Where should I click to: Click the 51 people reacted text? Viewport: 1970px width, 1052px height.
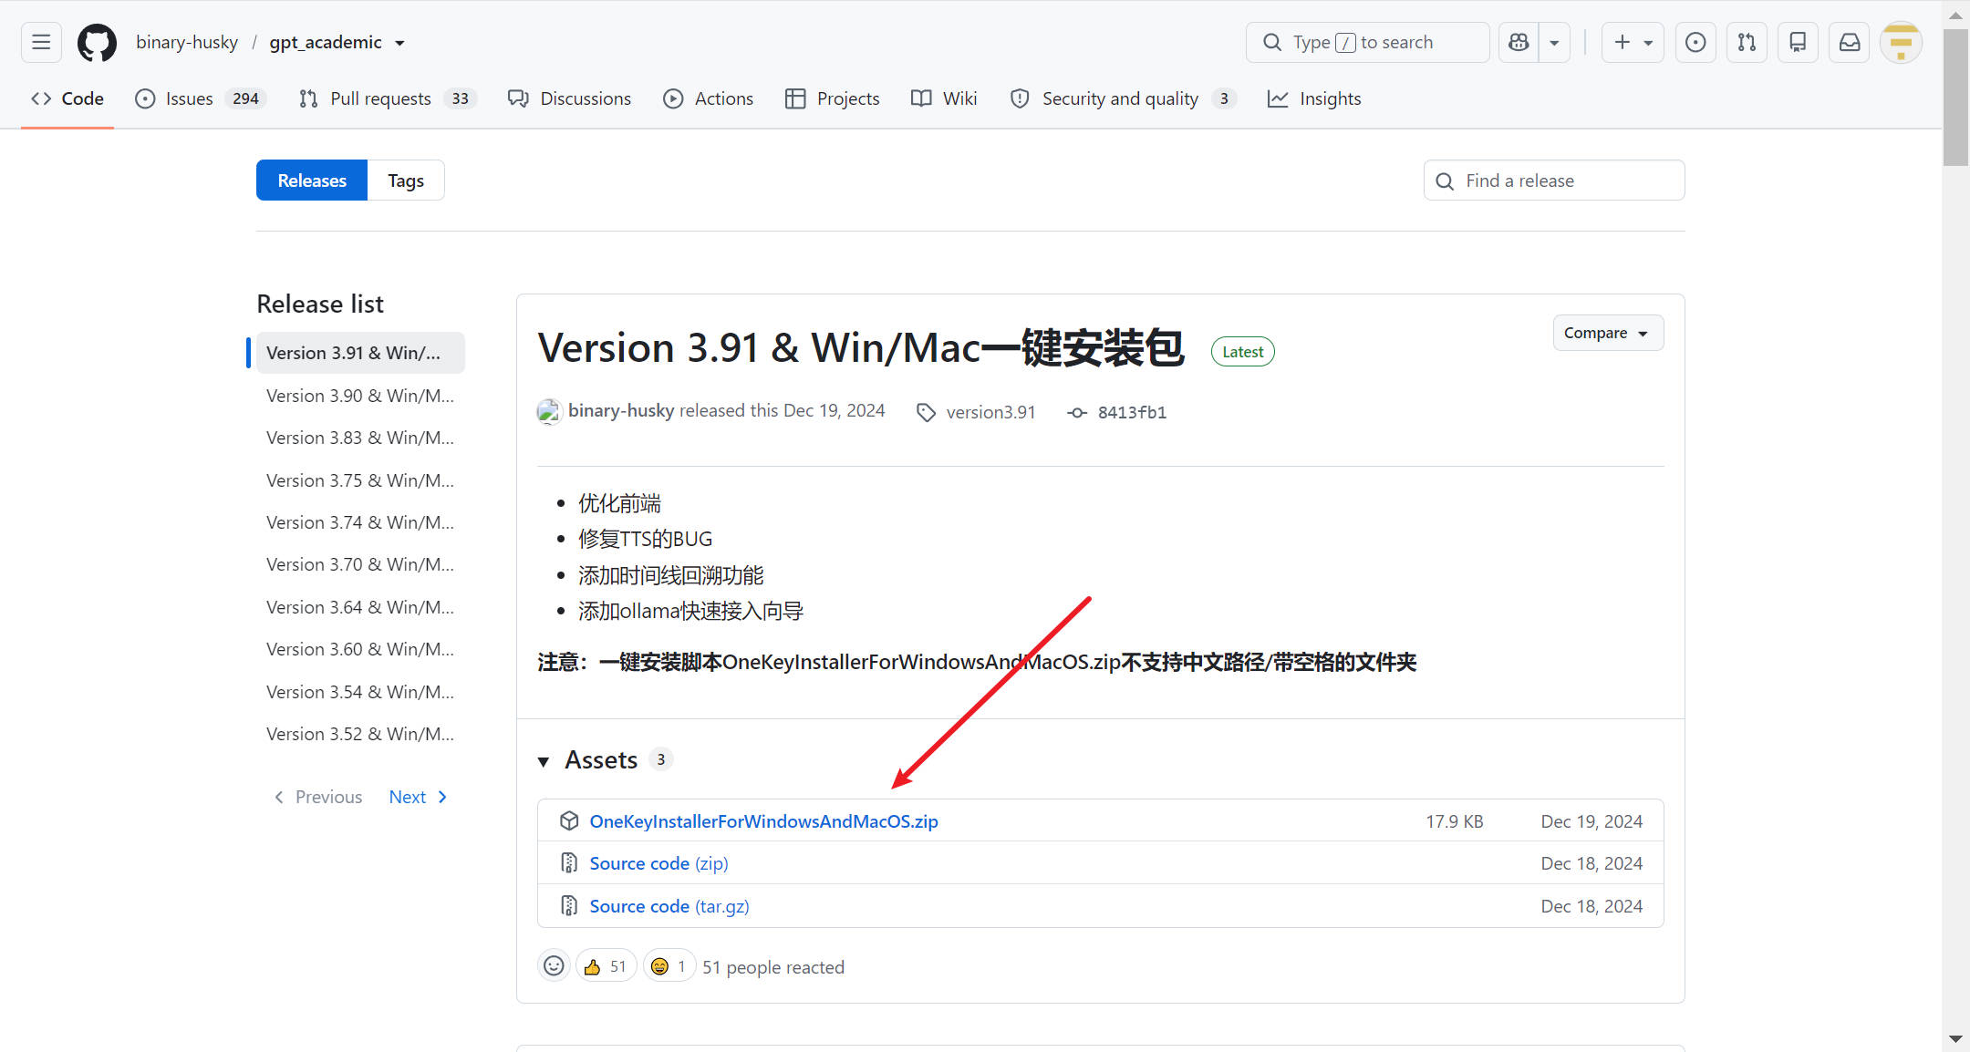point(773,967)
